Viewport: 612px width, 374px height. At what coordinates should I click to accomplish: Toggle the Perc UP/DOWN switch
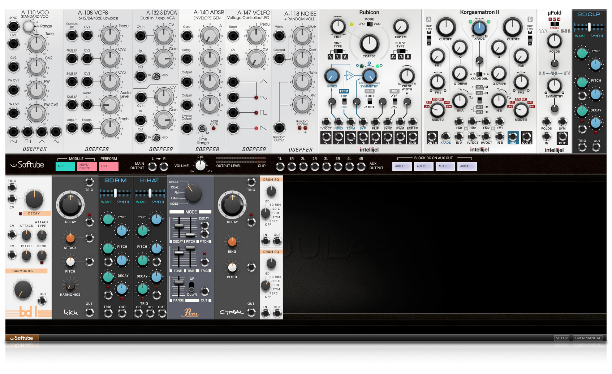pyautogui.click(x=191, y=287)
